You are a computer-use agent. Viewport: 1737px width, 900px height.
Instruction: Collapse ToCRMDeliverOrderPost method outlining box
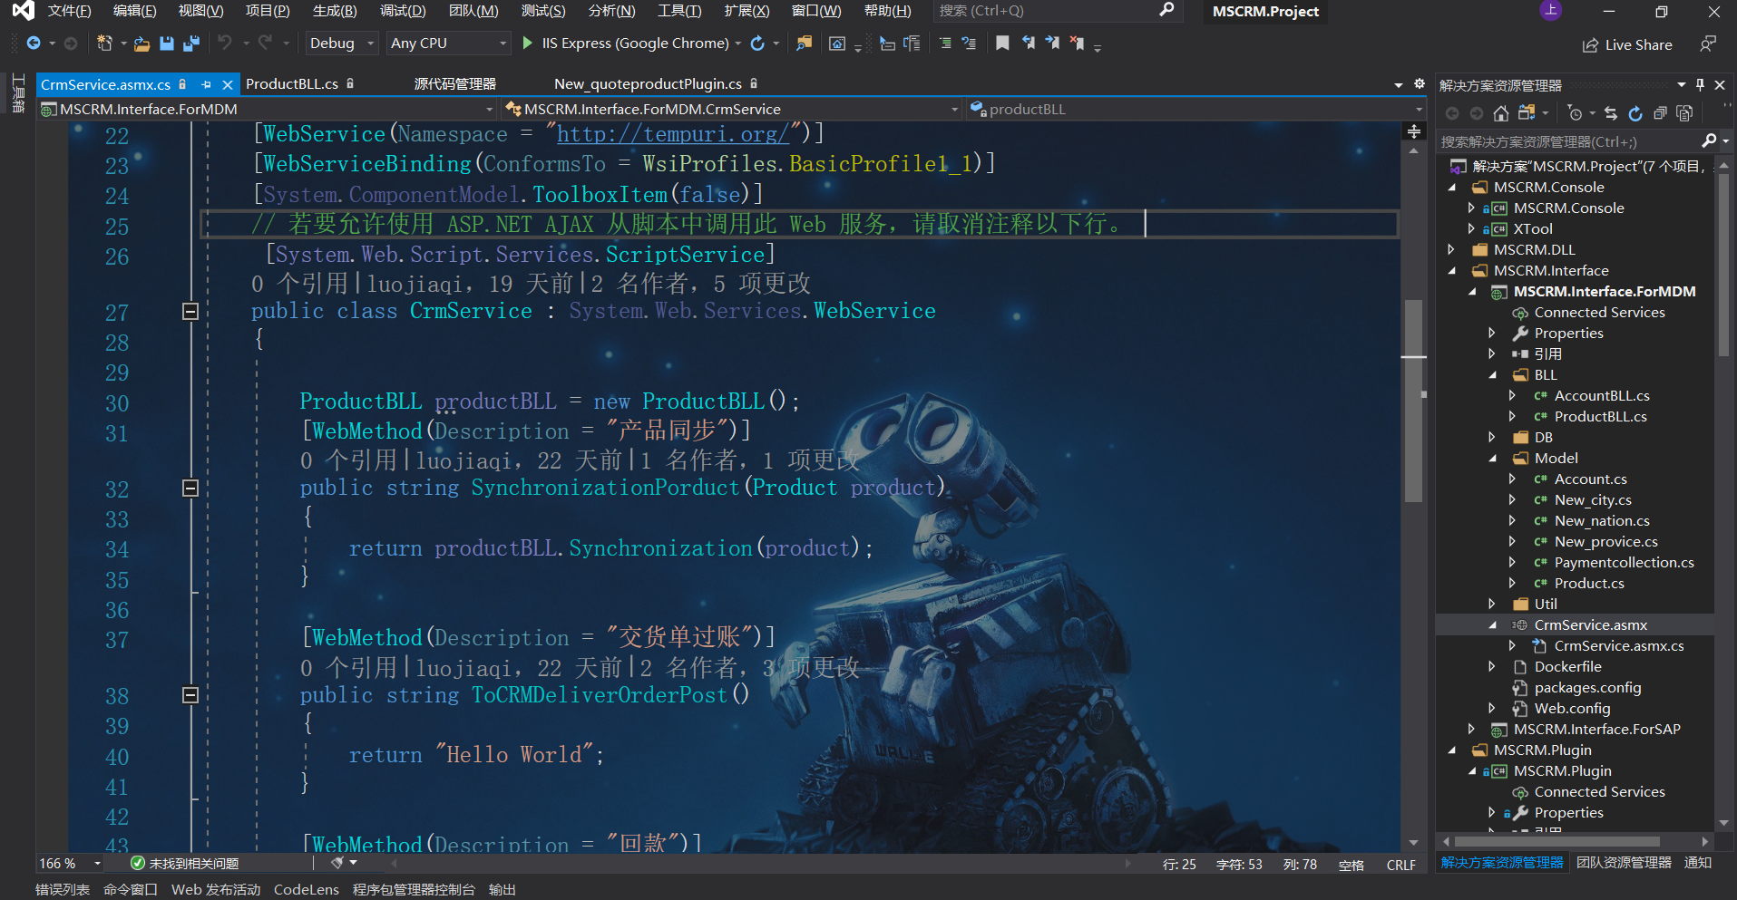point(190,695)
